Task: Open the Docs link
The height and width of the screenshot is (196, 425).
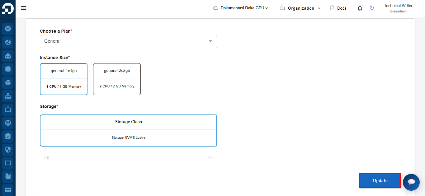Action: pyautogui.click(x=338, y=8)
